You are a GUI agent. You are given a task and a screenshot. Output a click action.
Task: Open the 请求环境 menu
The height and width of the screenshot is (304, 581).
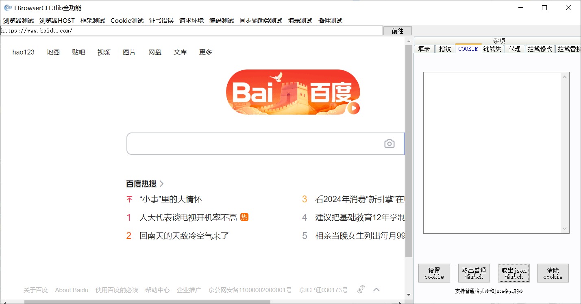(191, 21)
